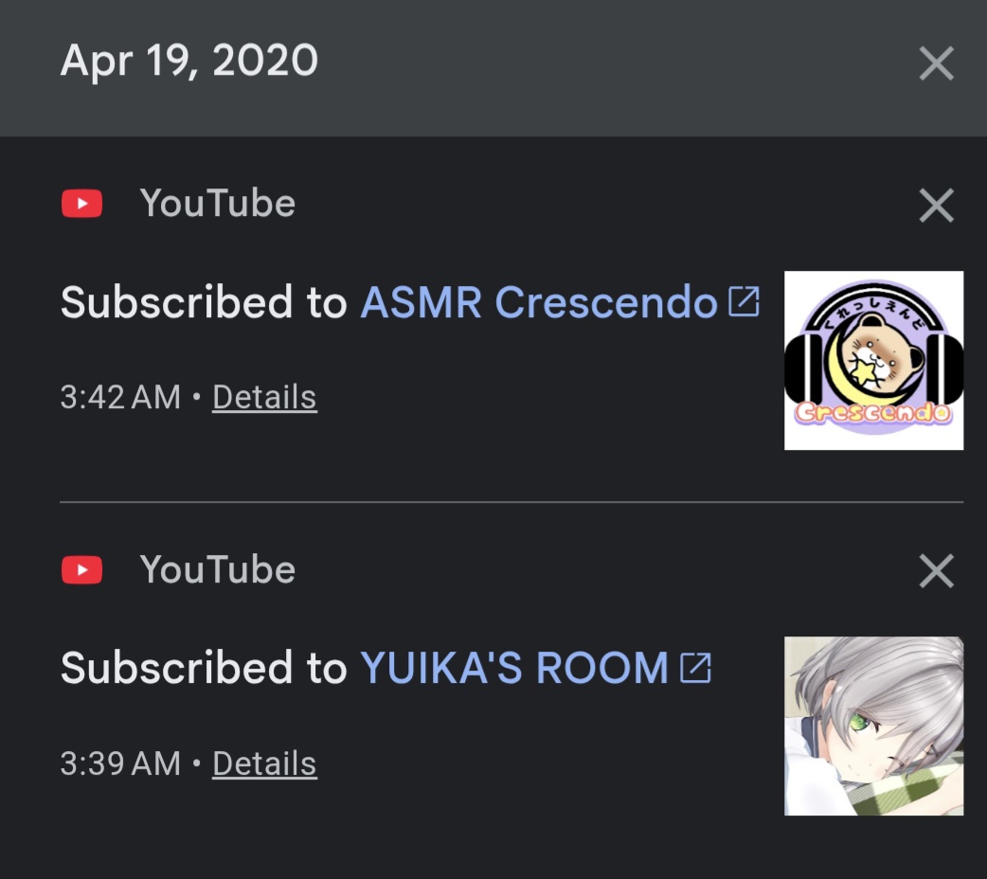Screen dimensions: 987x879
Task: Open the ASMR Crescendo channel thumbnail
Action: coord(873,360)
